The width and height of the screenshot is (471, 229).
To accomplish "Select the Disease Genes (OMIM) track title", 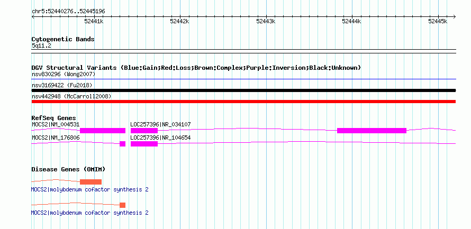I will [x=68, y=169].
